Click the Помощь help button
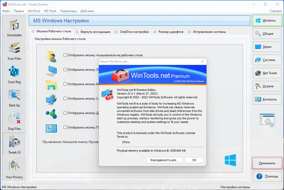The height and width of the screenshot is (190, 284). click(267, 176)
